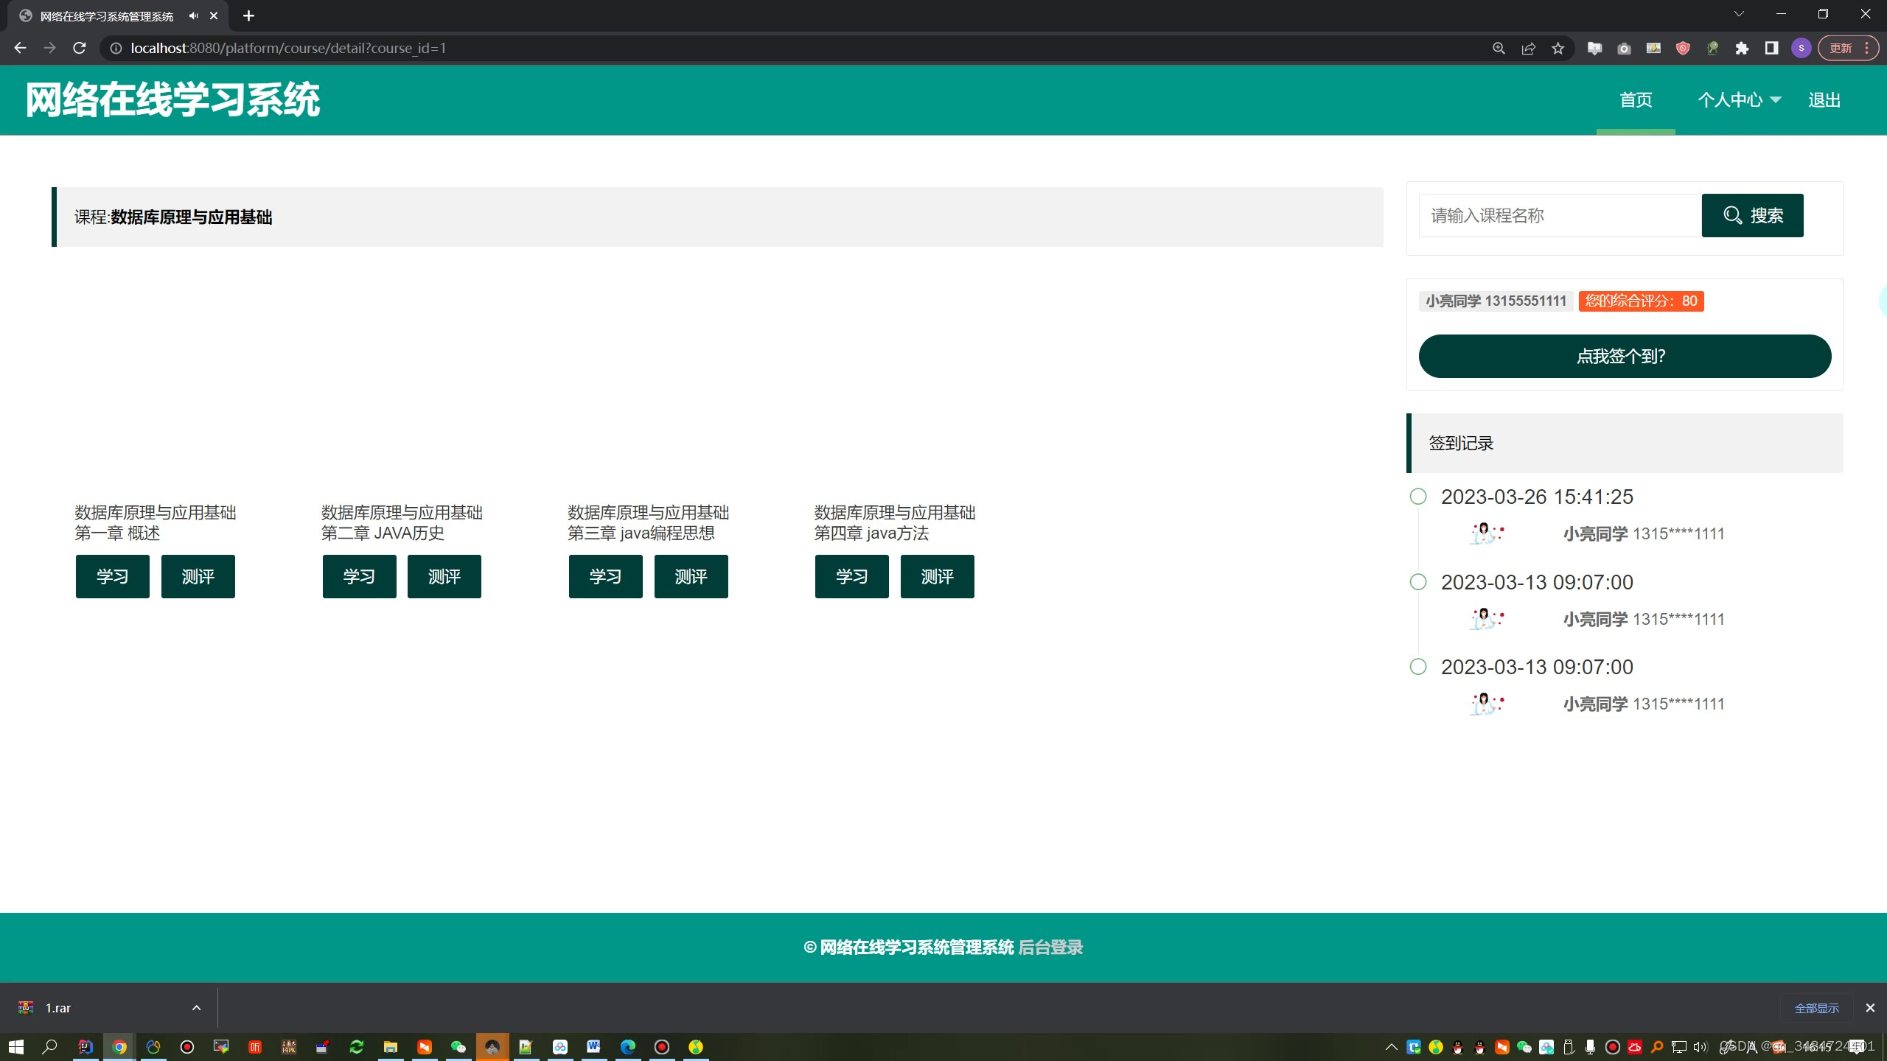Screen dimensions: 1887x1061
Task: Go to 首页 navigation tab
Action: click(1636, 100)
